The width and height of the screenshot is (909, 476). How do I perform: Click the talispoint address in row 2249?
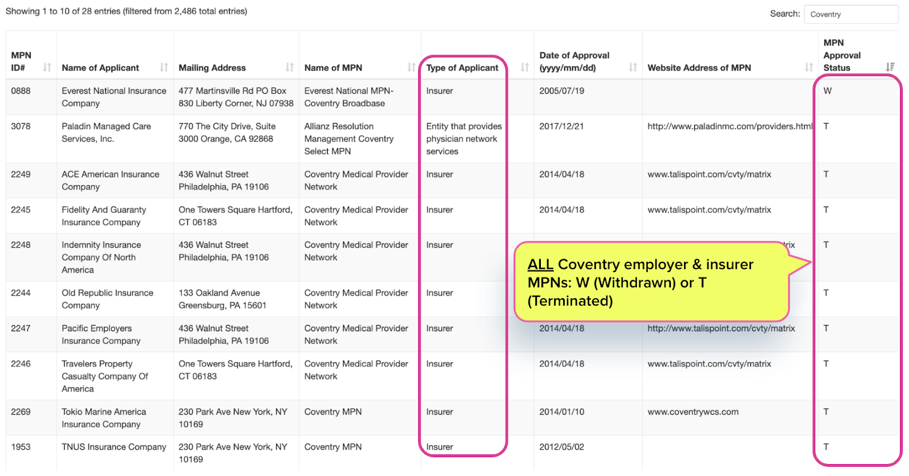pyautogui.click(x=710, y=174)
